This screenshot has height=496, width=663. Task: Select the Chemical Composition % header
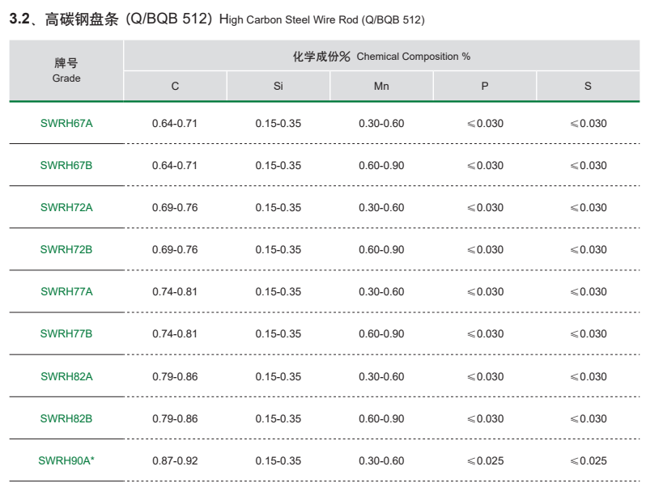coord(381,57)
